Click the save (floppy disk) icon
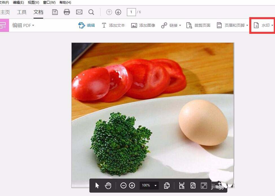 55,12
